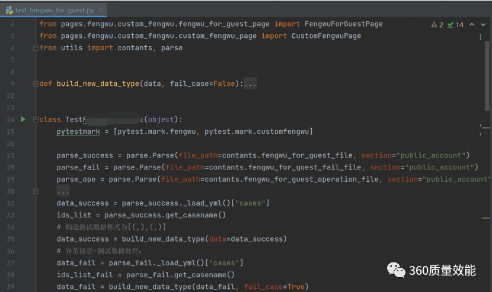
Task: Click the comment on line 34
Action: coord(111,227)
